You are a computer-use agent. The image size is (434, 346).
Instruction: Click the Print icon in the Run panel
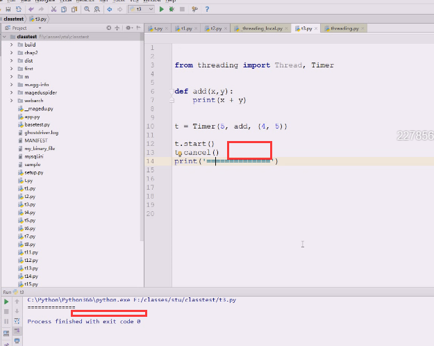[x=17, y=340]
